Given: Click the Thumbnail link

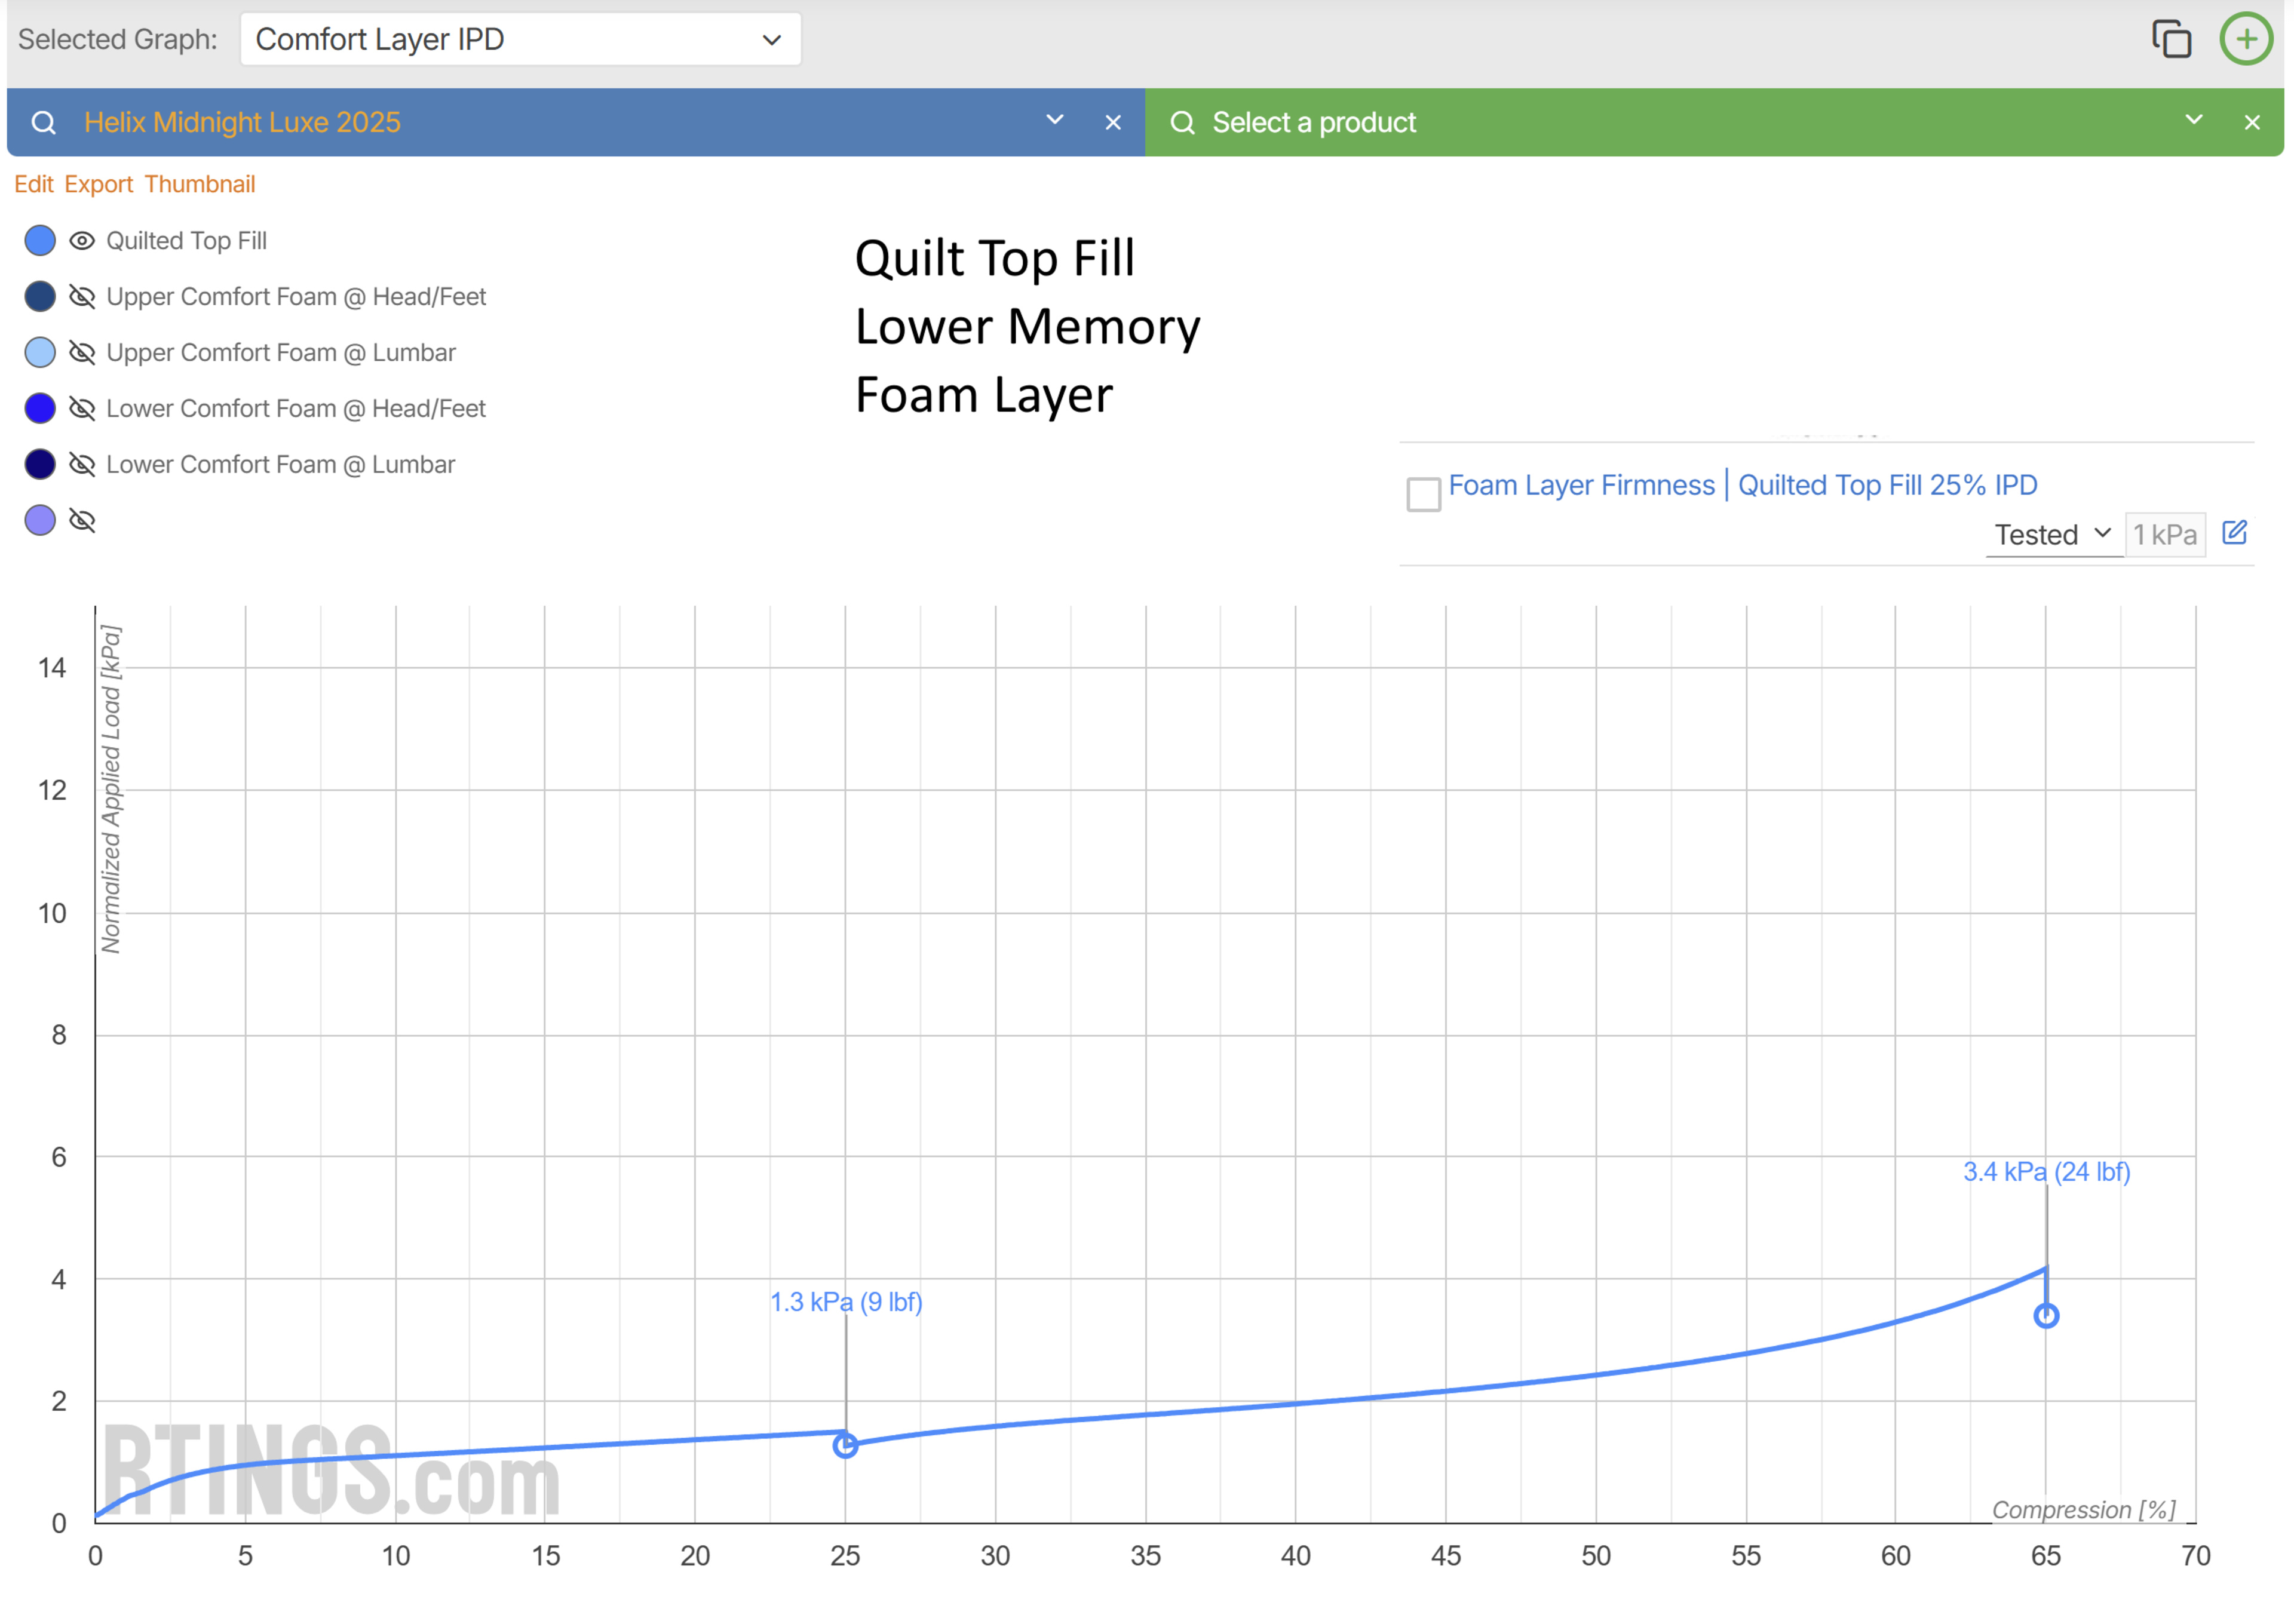Looking at the screenshot, I should [x=199, y=185].
